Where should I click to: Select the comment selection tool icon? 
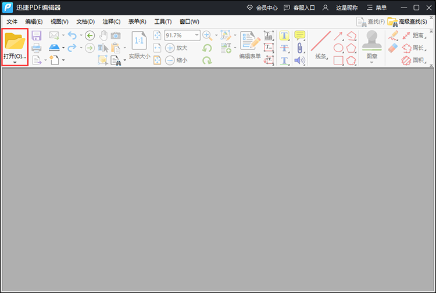[102, 60]
